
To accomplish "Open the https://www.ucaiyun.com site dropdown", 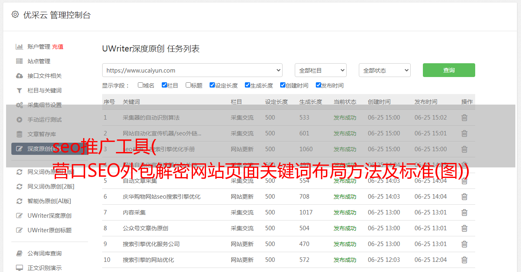I will pos(192,70).
